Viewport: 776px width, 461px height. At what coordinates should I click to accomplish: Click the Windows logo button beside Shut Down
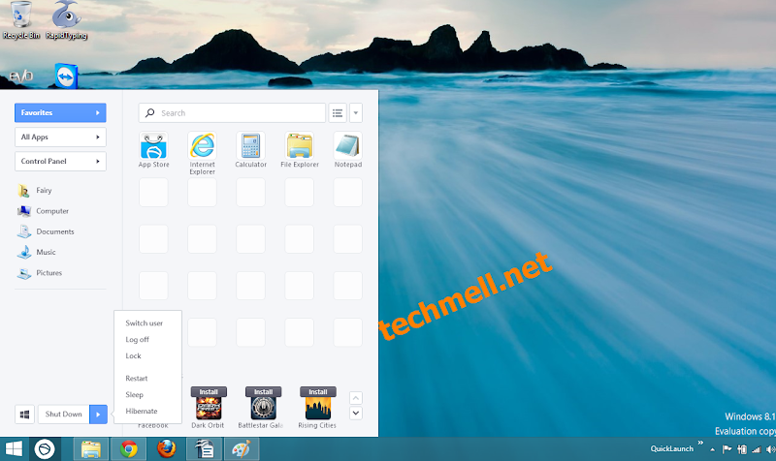24,415
